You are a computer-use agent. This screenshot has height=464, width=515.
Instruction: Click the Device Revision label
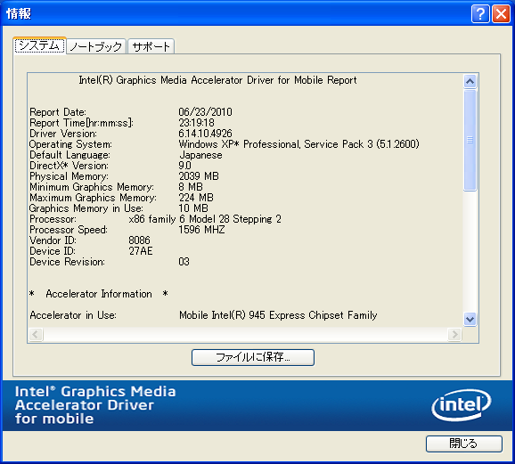(x=68, y=262)
